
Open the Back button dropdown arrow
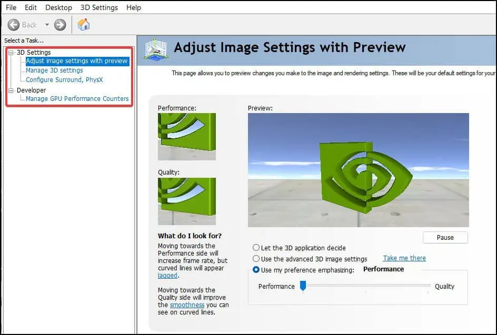(46, 24)
